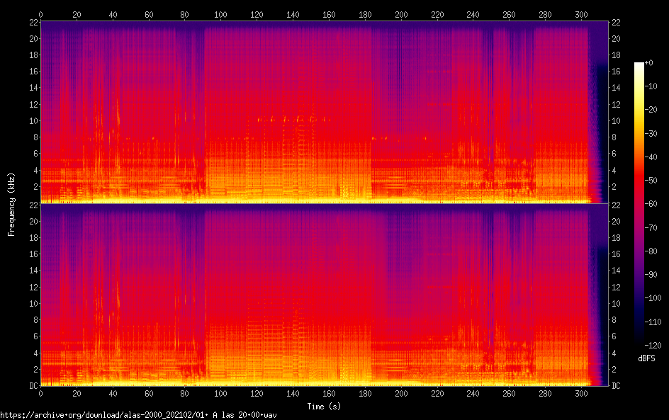
Task: Click the "-90" value on the dBFS scale
Action: [x=651, y=275]
